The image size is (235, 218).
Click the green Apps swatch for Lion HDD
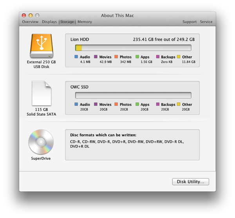tap(137, 57)
